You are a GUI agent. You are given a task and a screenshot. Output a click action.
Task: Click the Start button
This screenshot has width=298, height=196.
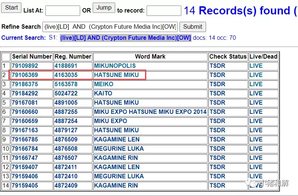[11, 8]
